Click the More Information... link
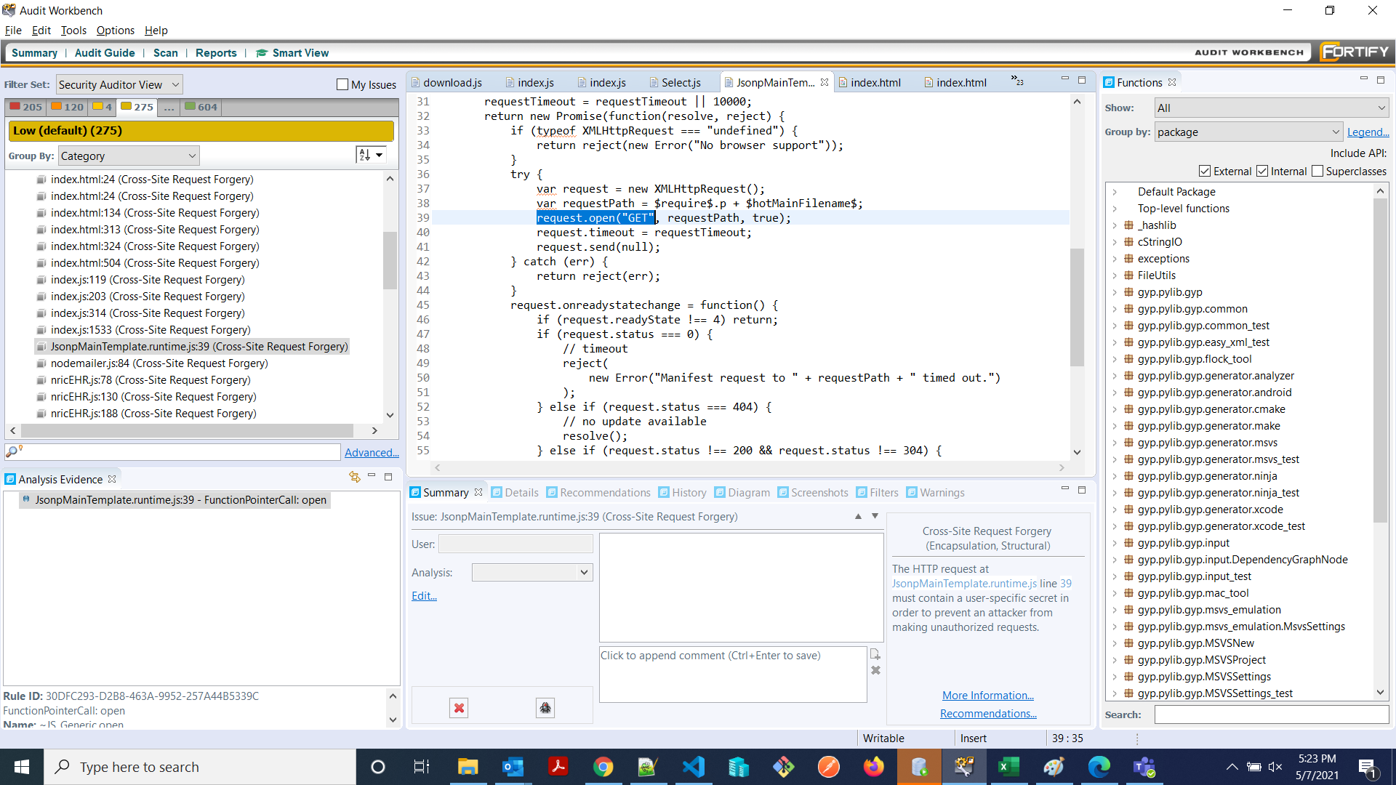 (x=987, y=696)
